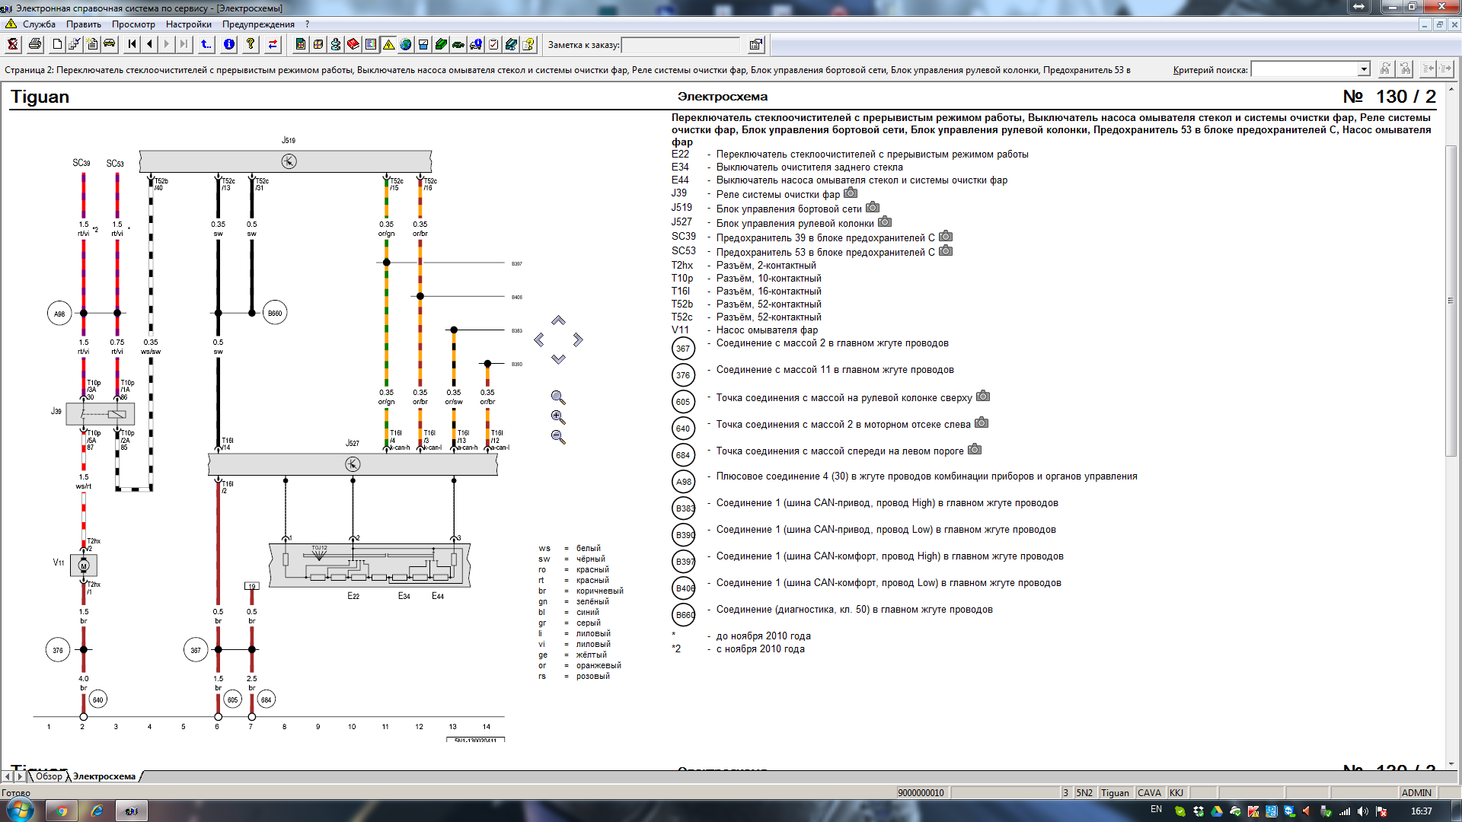Expand the Критерий поиска dropdown arrow
Viewport: 1462px width, 822px height.
coord(1363,69)
